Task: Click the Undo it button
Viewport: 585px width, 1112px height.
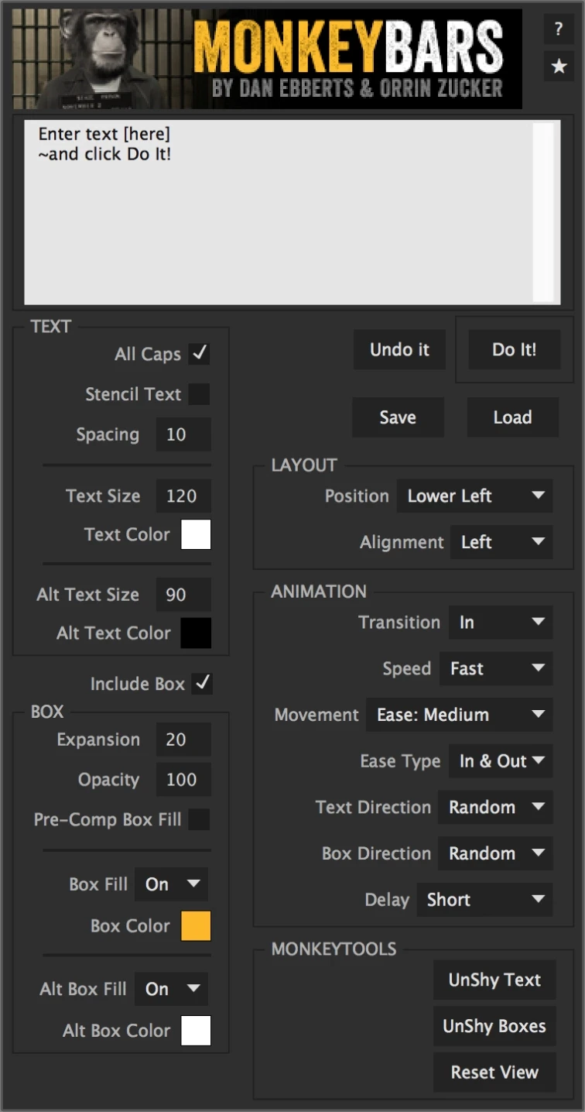Action: [399, 350]
